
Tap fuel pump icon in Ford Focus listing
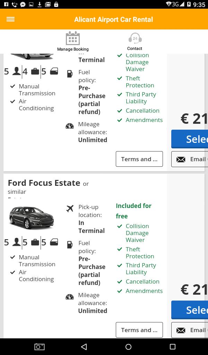point(70,245)
